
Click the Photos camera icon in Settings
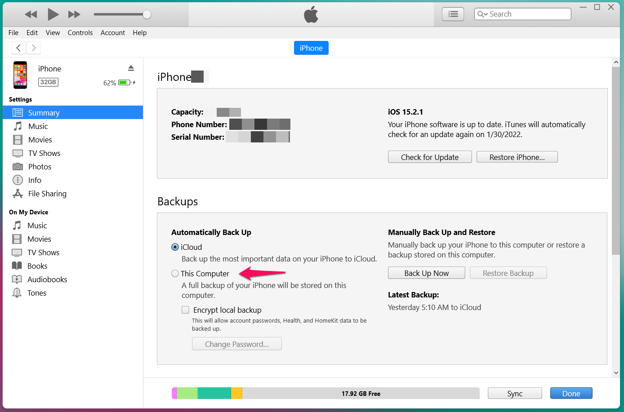click(x=18, y=167)
